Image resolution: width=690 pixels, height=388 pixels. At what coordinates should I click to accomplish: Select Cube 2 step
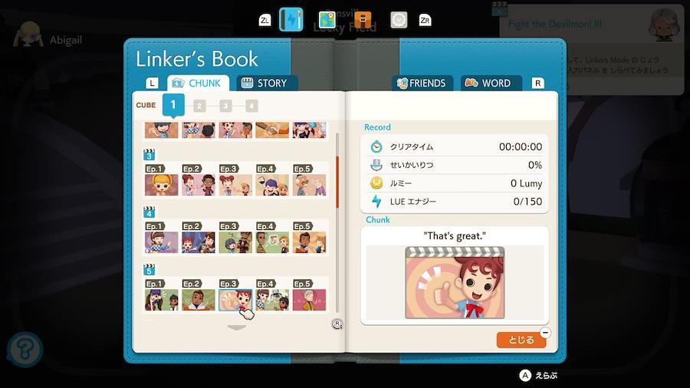click(x=199, y=106)
